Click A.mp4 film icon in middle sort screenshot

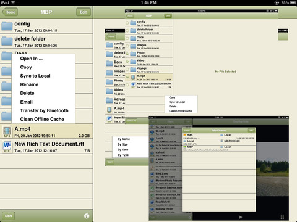pyautogui.click(x=110, y=110)
